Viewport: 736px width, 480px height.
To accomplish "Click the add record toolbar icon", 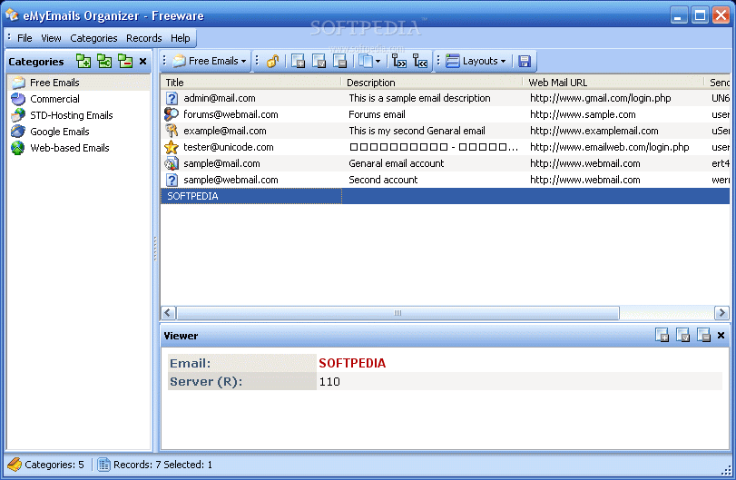I will point(298,61).
